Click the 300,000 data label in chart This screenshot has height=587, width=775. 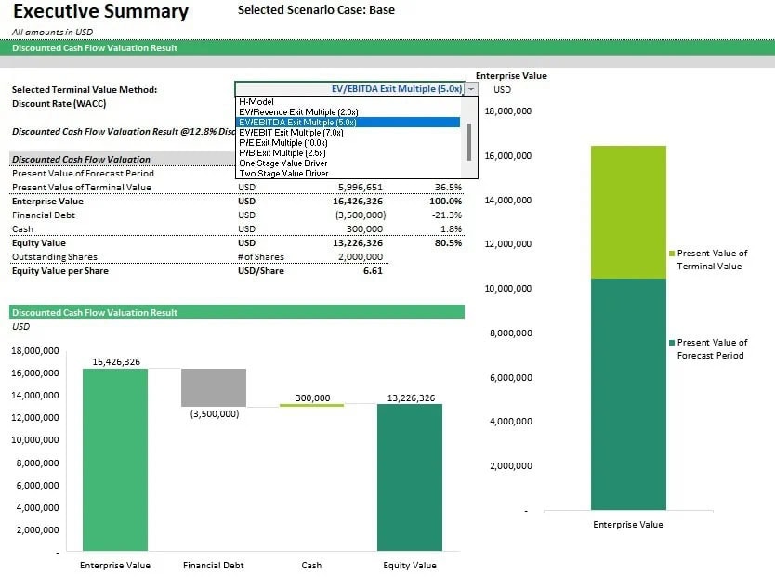point(312,398)
